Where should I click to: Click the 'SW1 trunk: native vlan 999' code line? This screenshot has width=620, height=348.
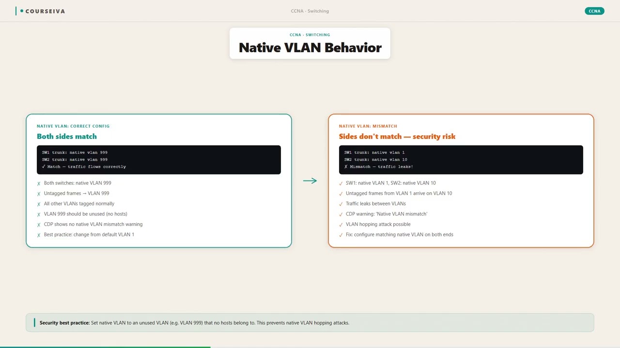(x=75, y=152)
